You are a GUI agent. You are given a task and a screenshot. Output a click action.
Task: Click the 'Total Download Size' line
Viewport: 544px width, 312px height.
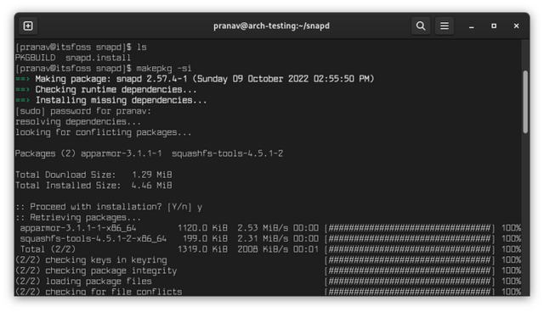(93, 175)
